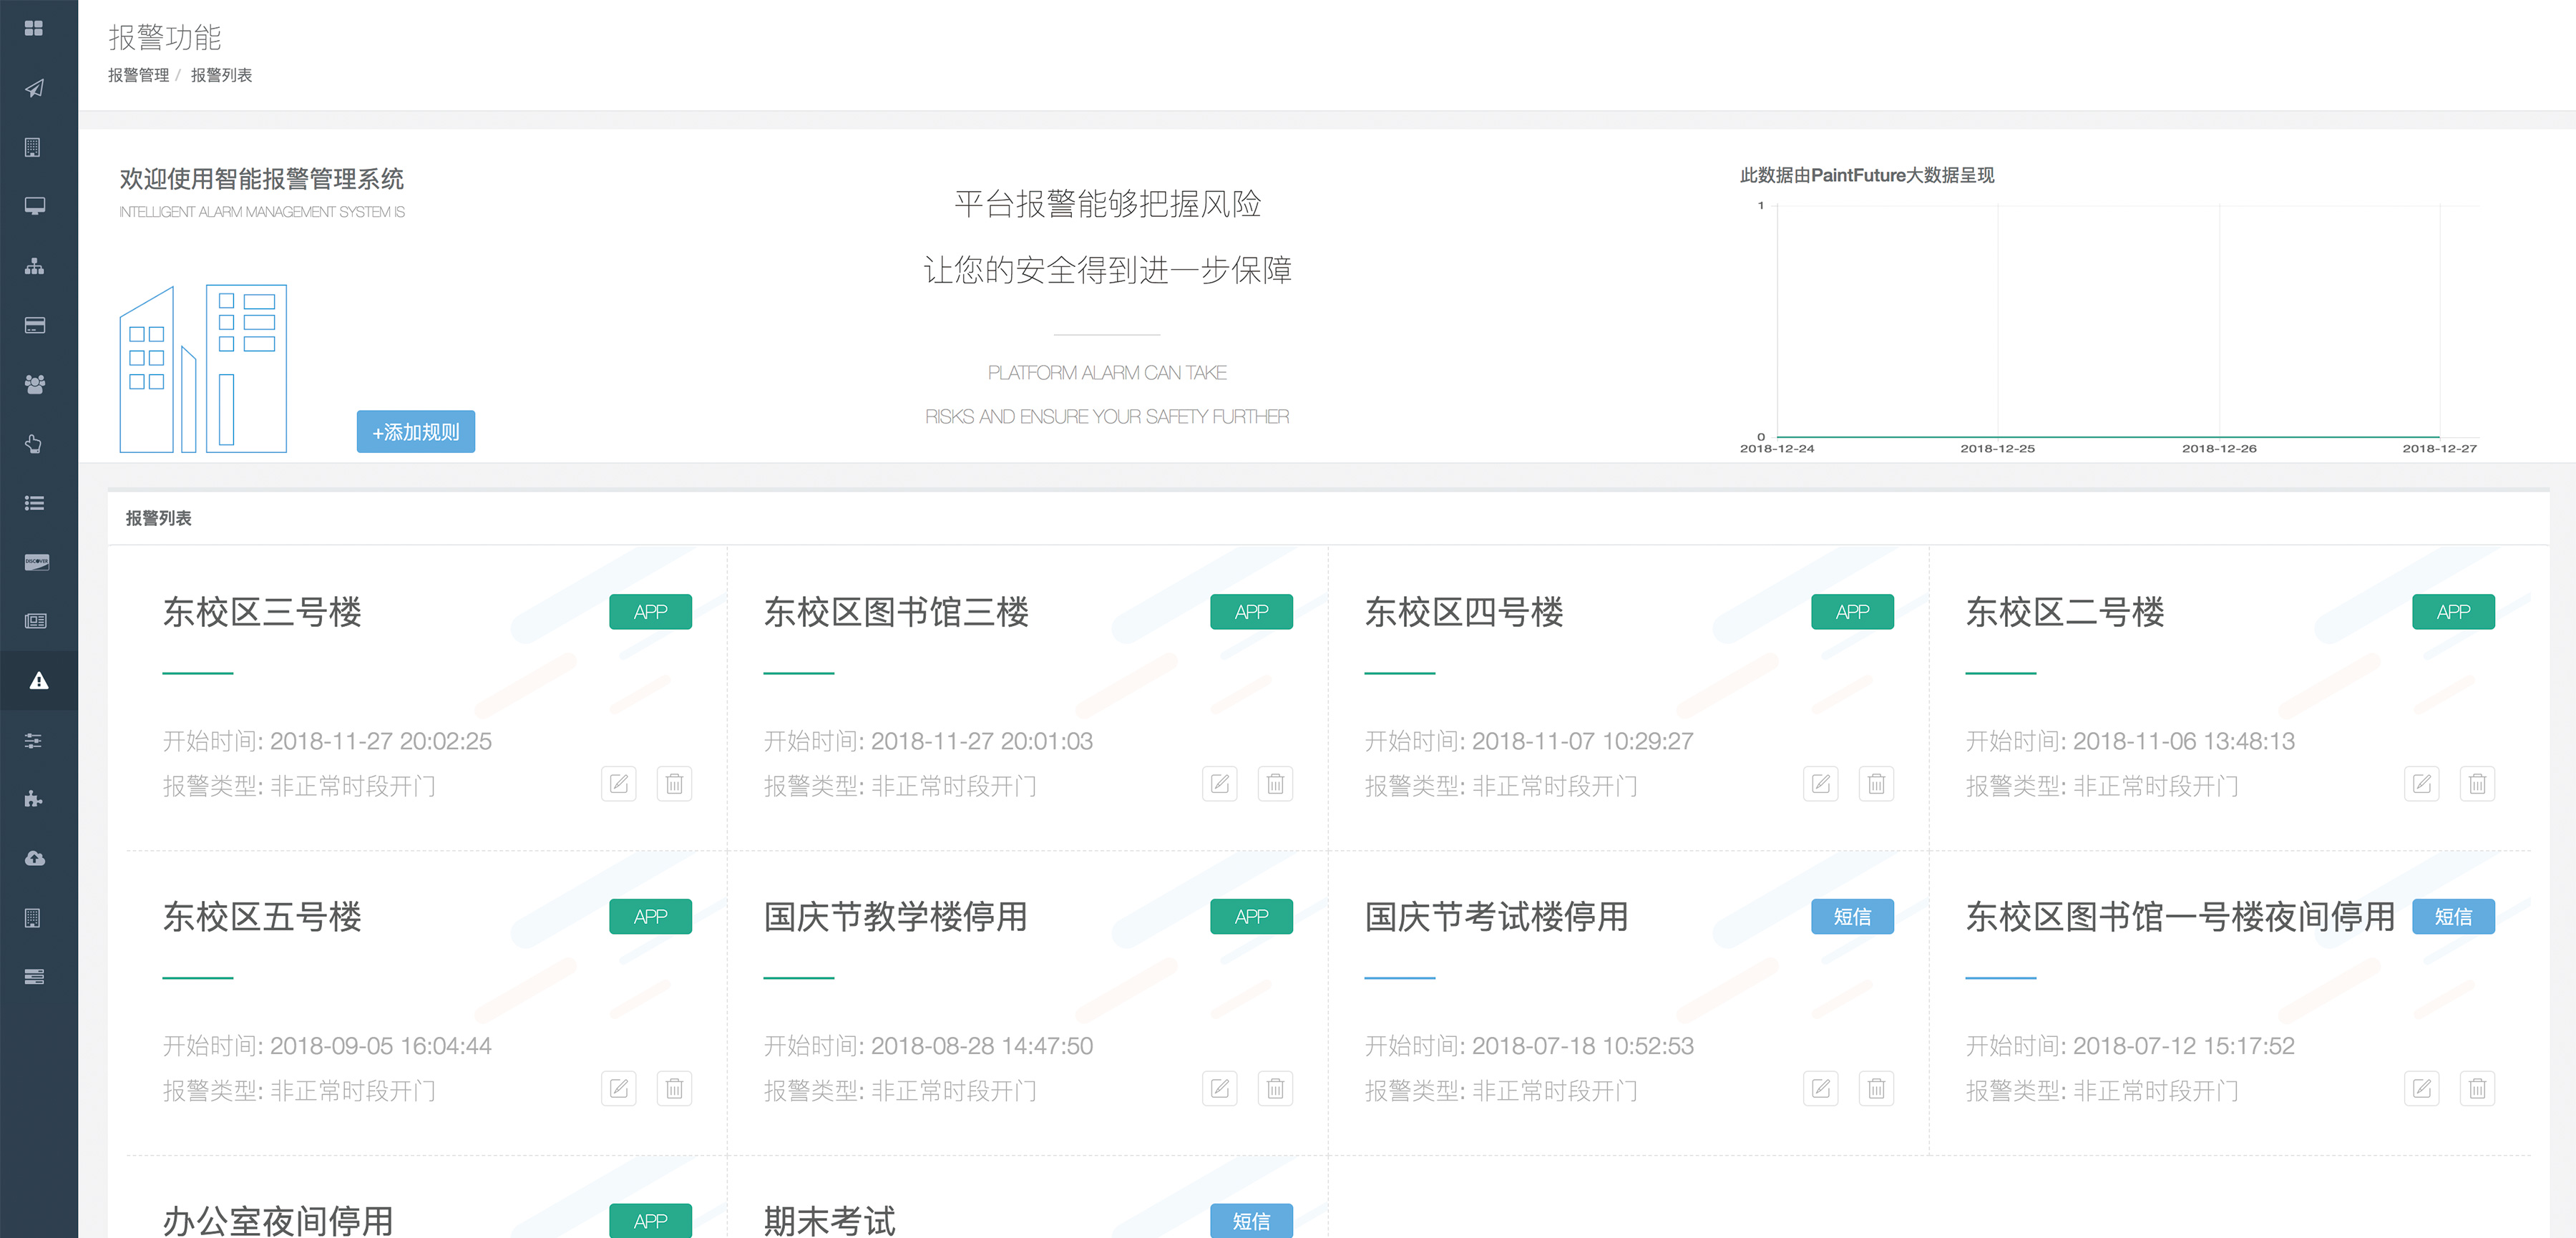Image resolution: width=2576 pixels, height=1238 pixels.
Task: Edit the 东校区三号楼 alarm rule
Action: point(619,784)
